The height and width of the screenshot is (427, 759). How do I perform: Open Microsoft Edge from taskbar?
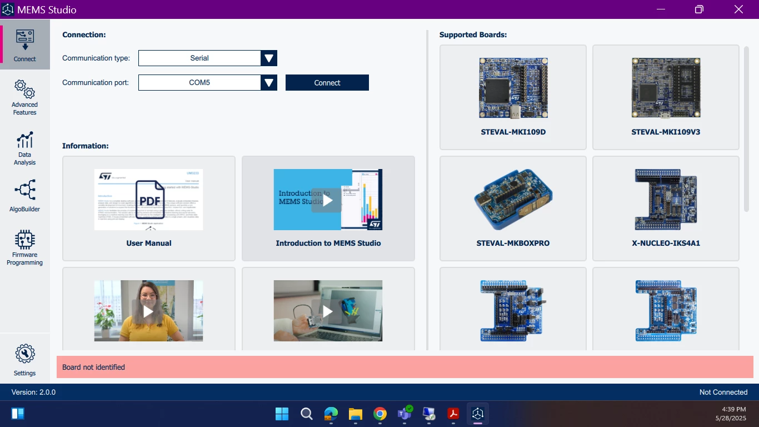[331, 414]
